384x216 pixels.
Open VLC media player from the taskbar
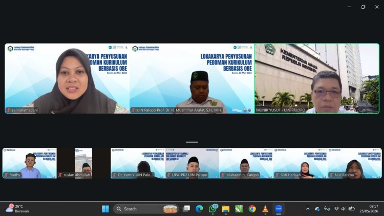coord(265,209)
